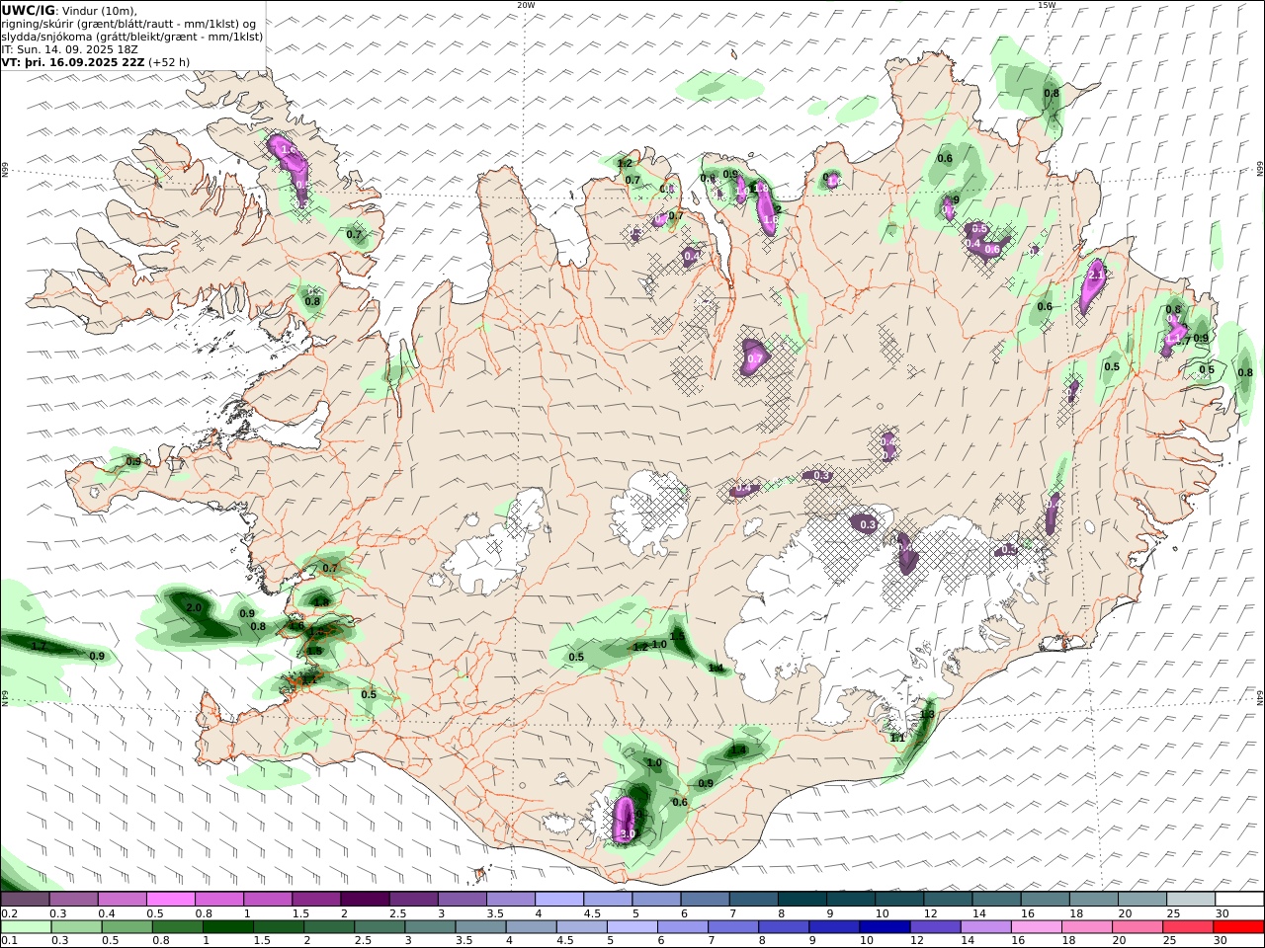
Task: Click the 8–9 swatch in the rain legend
Action: (x=784, y=927)
